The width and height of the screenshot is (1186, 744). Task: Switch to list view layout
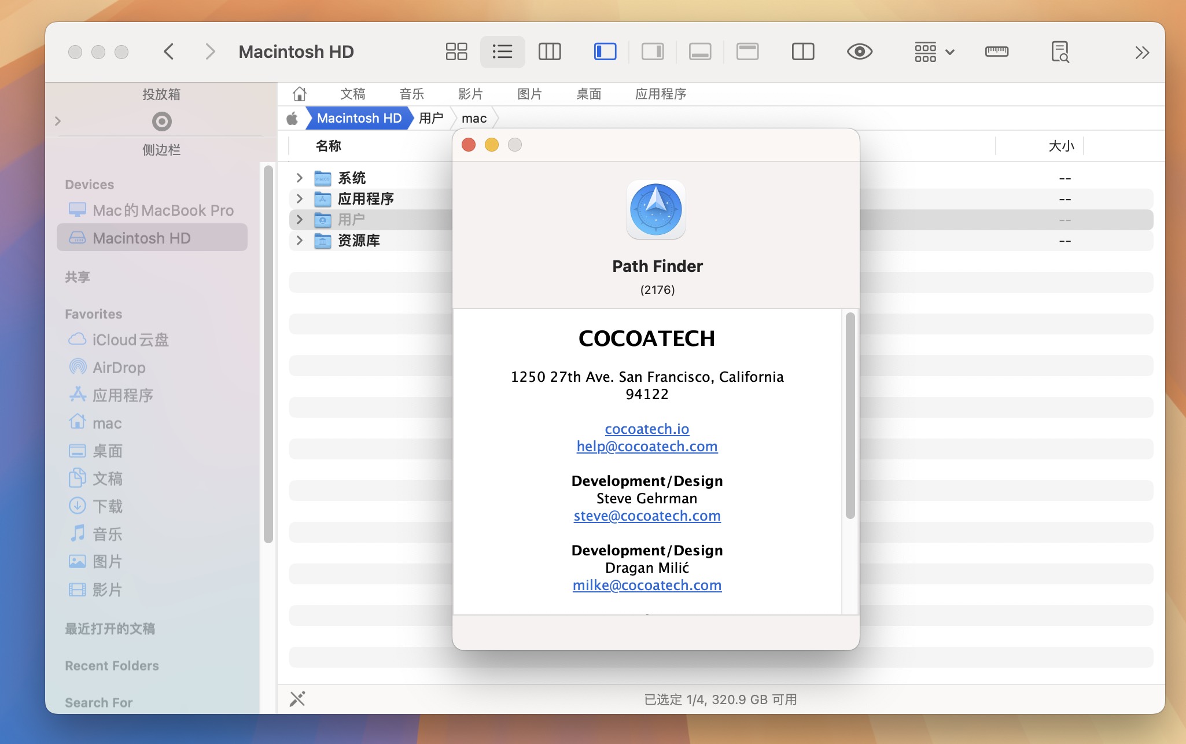pos(502,51)
